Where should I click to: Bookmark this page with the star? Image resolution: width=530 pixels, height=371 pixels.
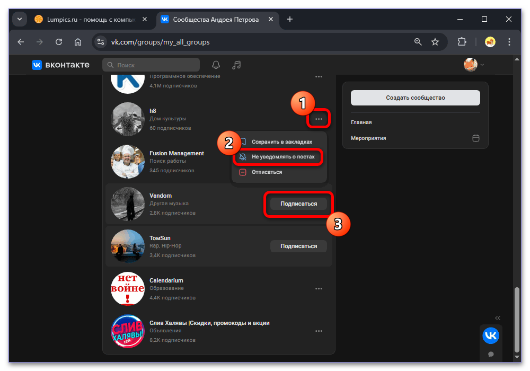pyautogui.click(x=435, y=42)
